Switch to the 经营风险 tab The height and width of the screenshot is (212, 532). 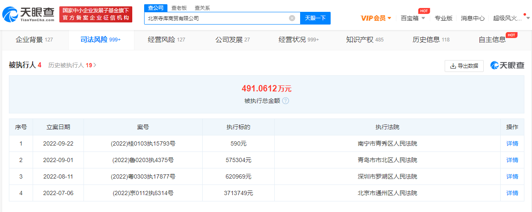click(x=166, y=40)
